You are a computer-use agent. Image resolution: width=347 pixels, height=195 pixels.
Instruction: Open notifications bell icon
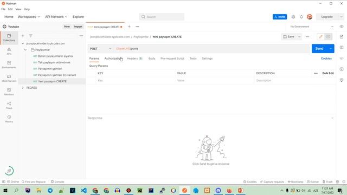pos(301,17)
